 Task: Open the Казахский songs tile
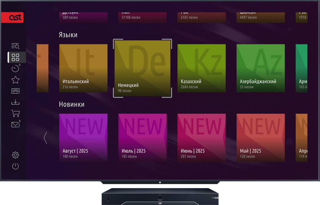pyautogui.click(x=201, y=68)
